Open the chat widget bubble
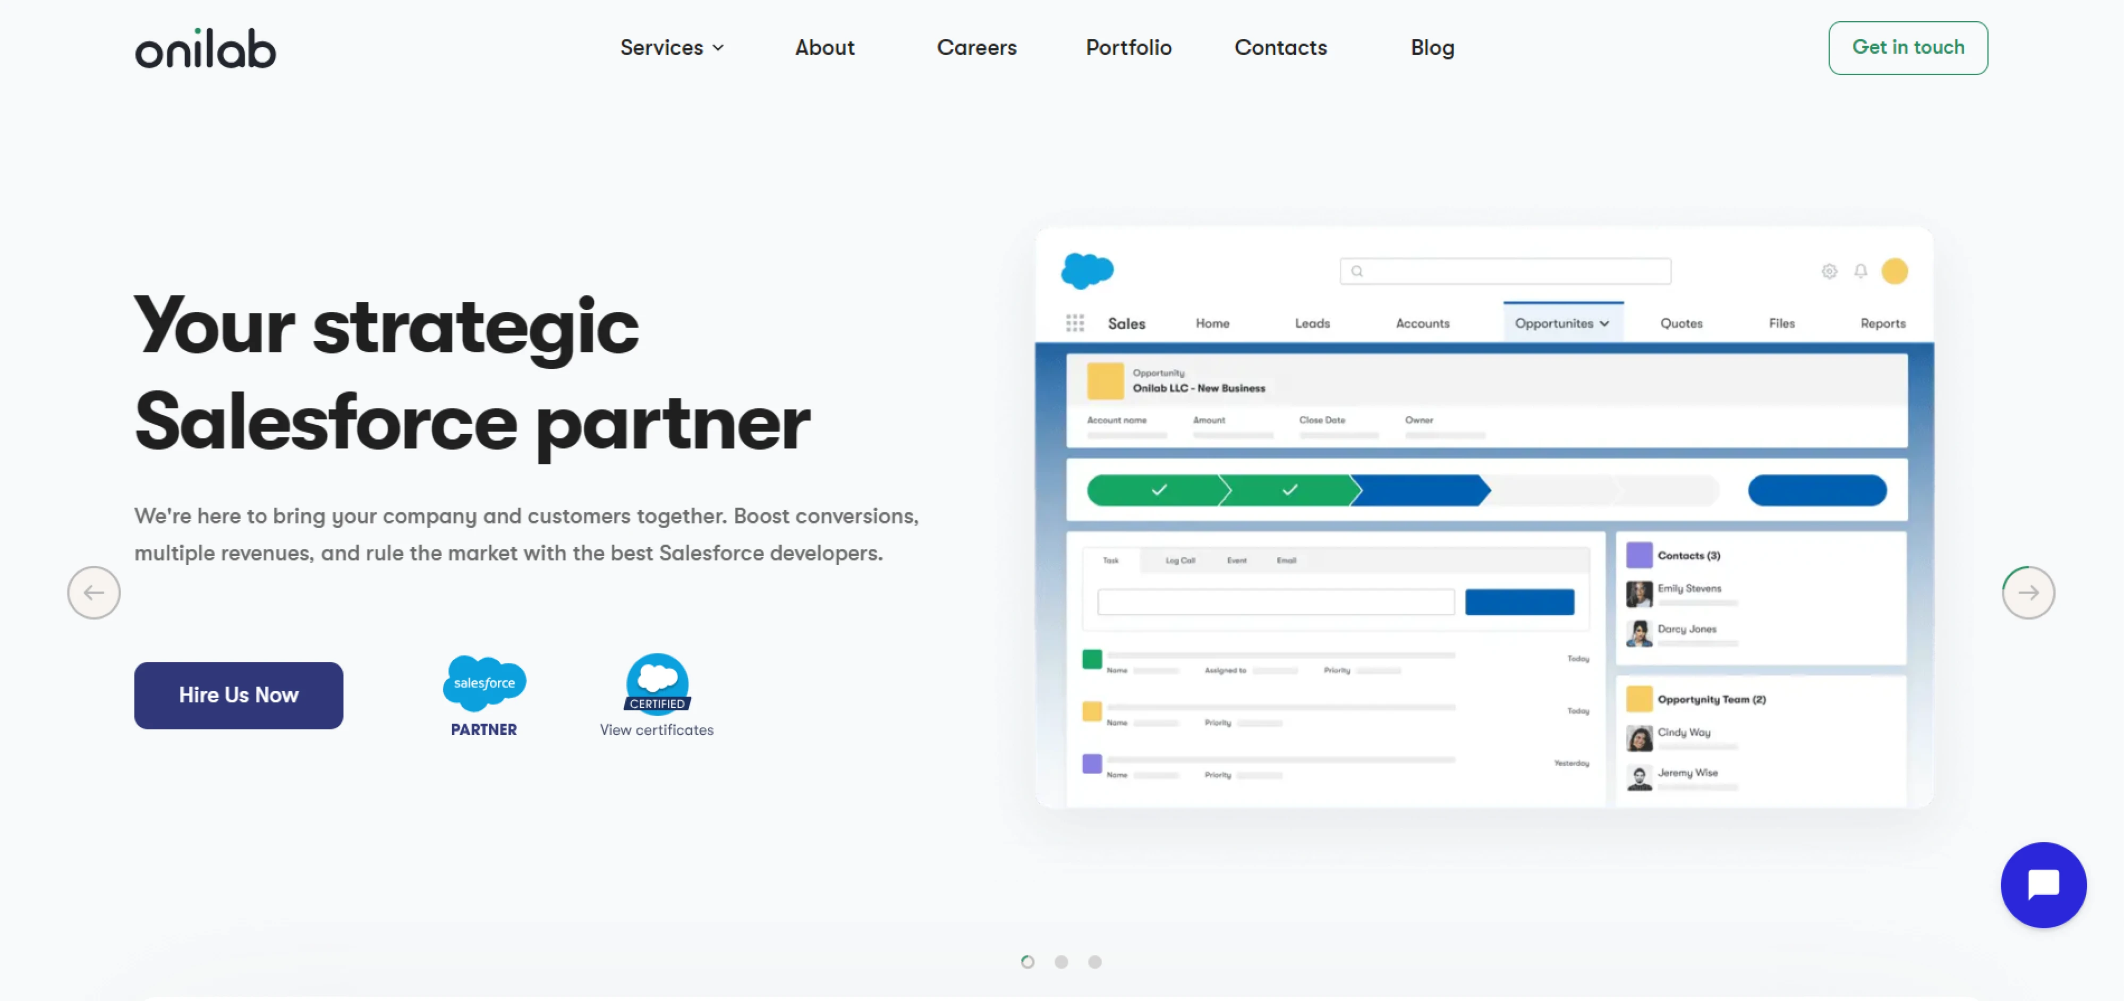 pos(2043,885)
